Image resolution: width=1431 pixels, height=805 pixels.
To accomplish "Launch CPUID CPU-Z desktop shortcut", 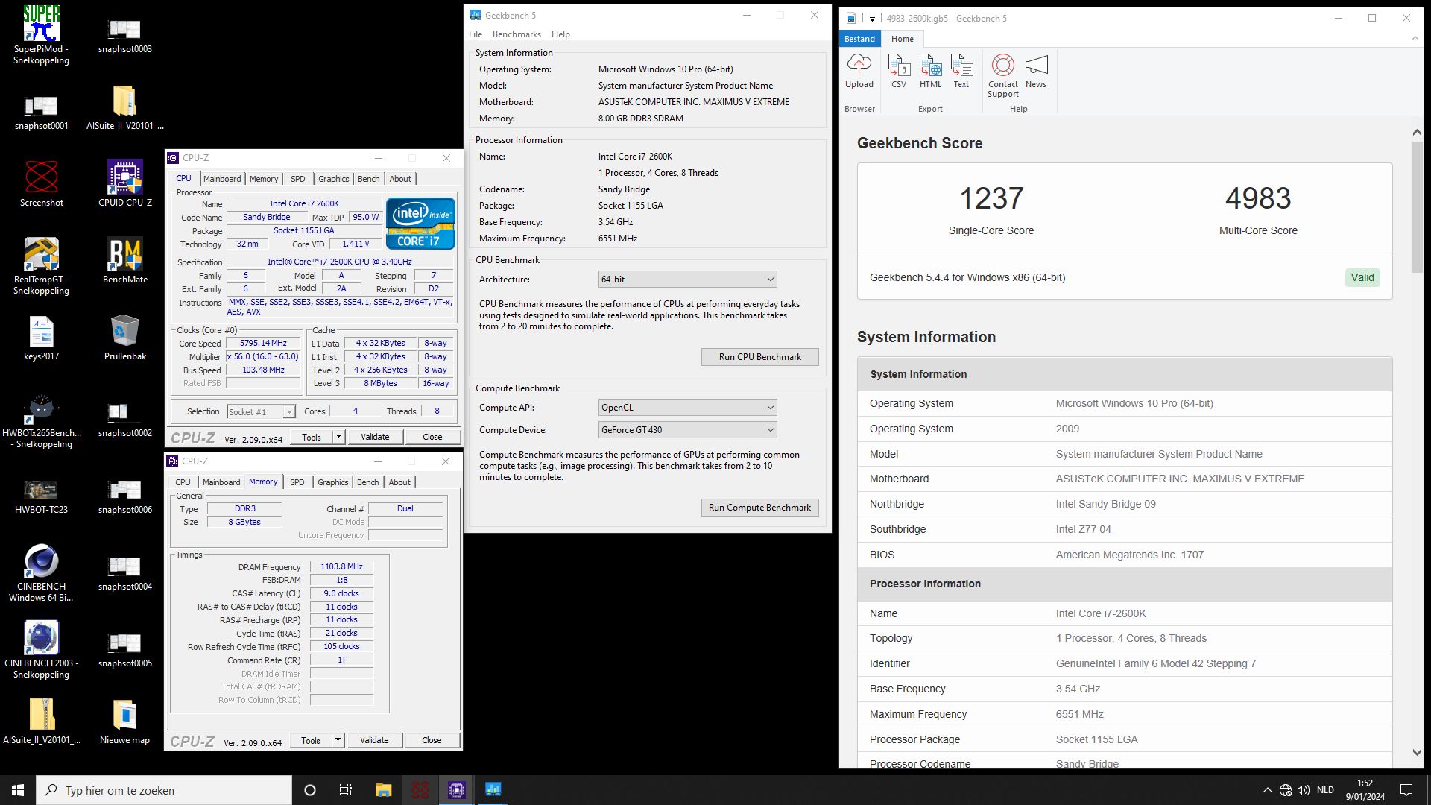I will pos(124,184).
